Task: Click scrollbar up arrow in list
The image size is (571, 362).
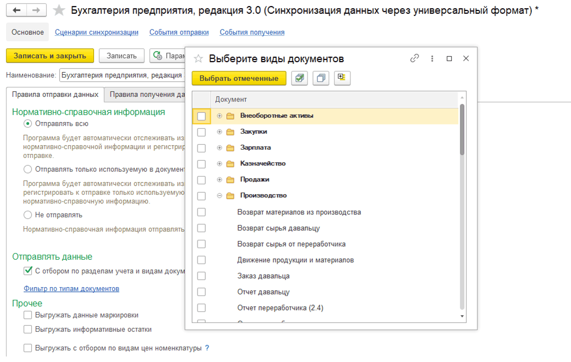Action: 462,97
